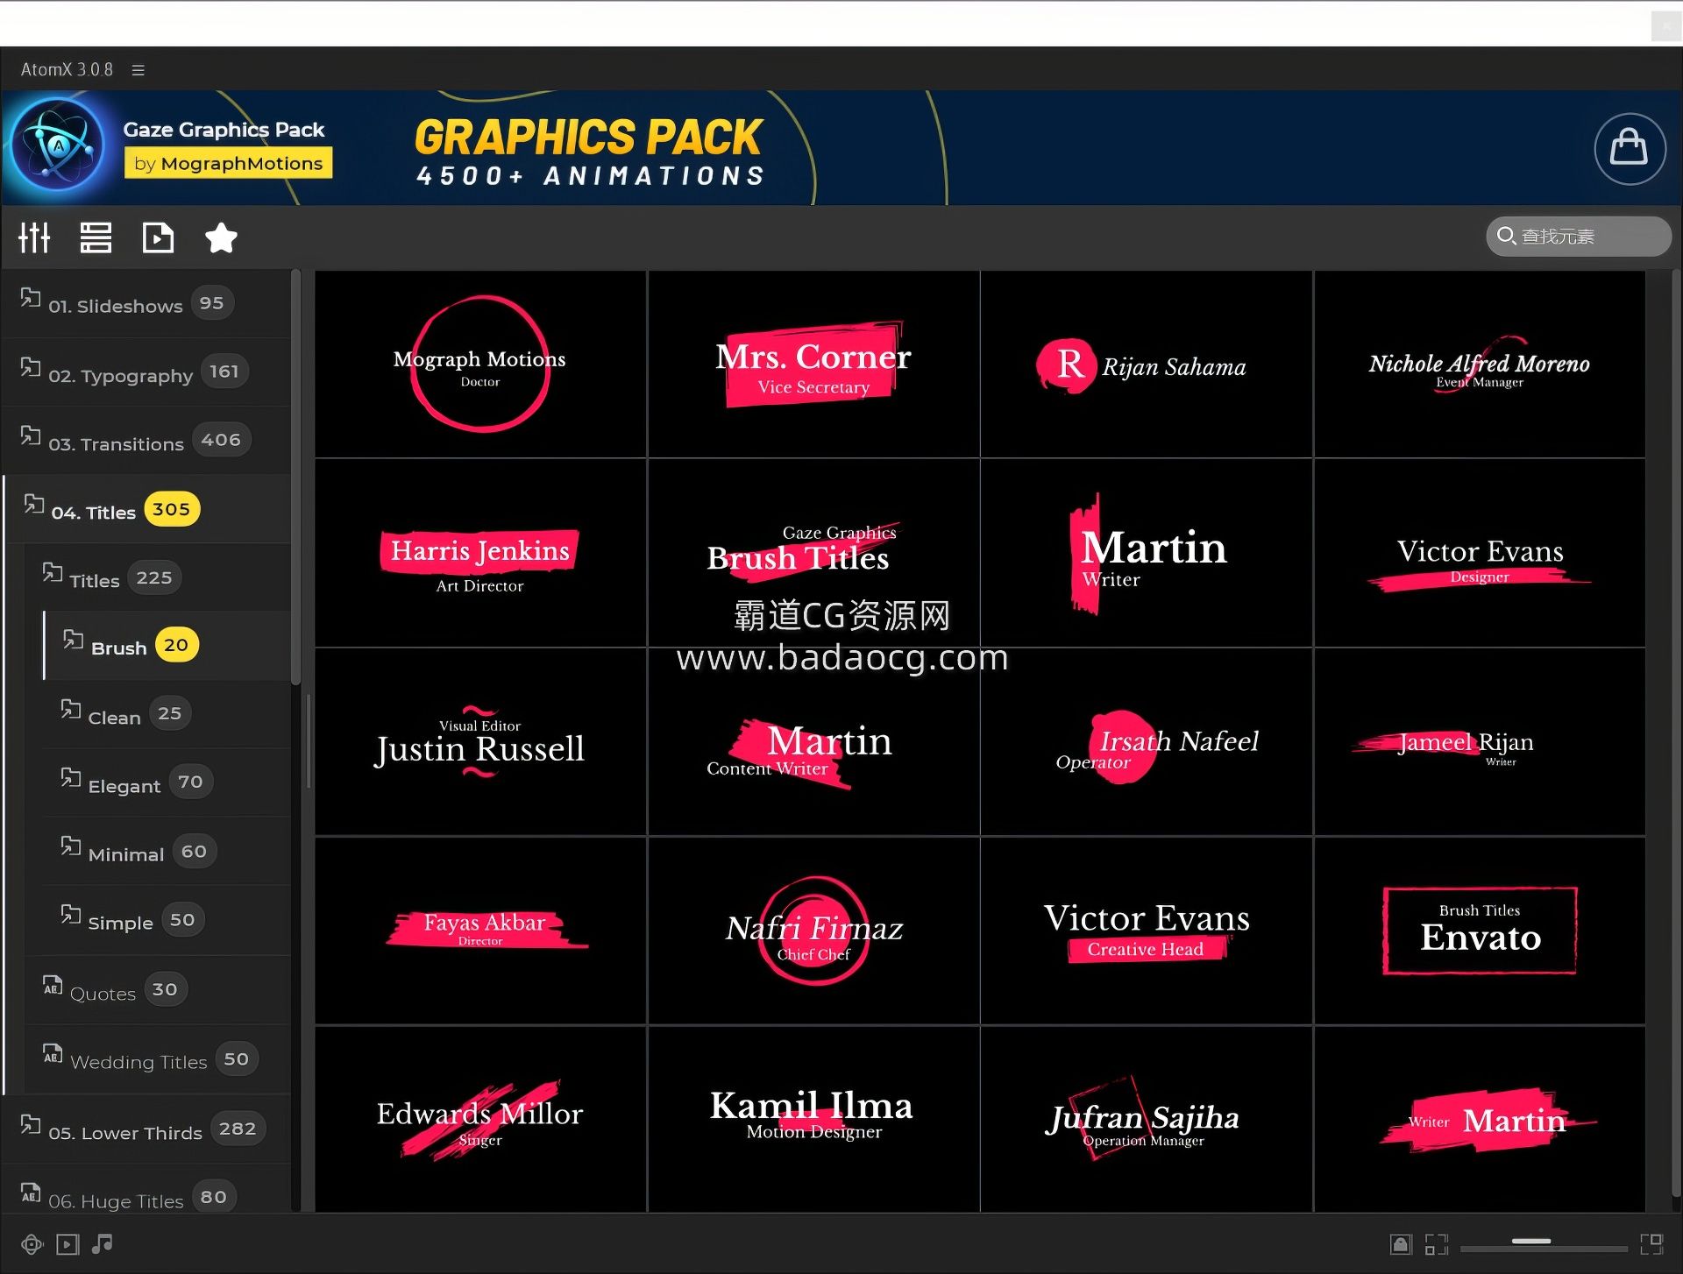This screenshot has width=1683, height=1274.
Task: Click AE file icon beside Quotes
Action: (53, 985)
